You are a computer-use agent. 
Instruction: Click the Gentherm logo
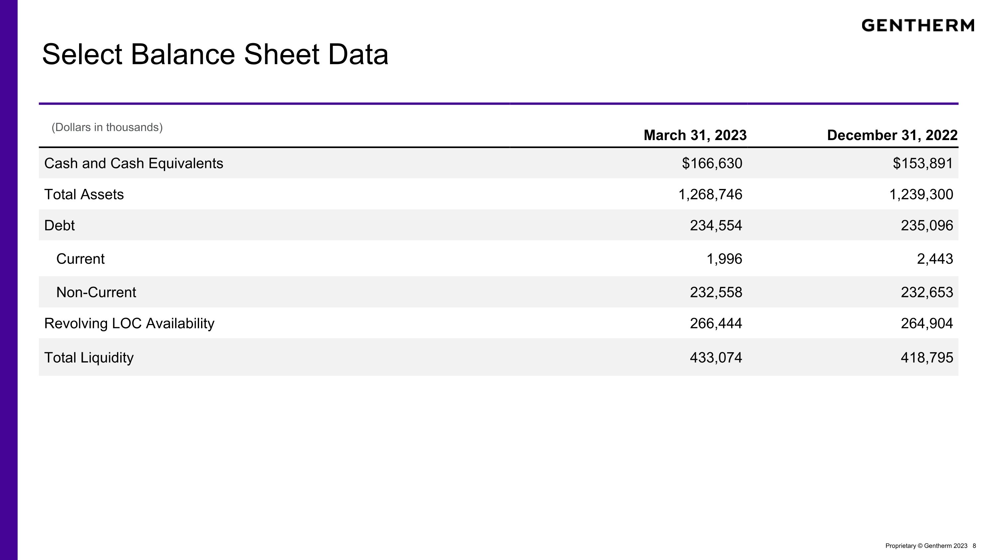pyautogui.click(x=918, y=26)
